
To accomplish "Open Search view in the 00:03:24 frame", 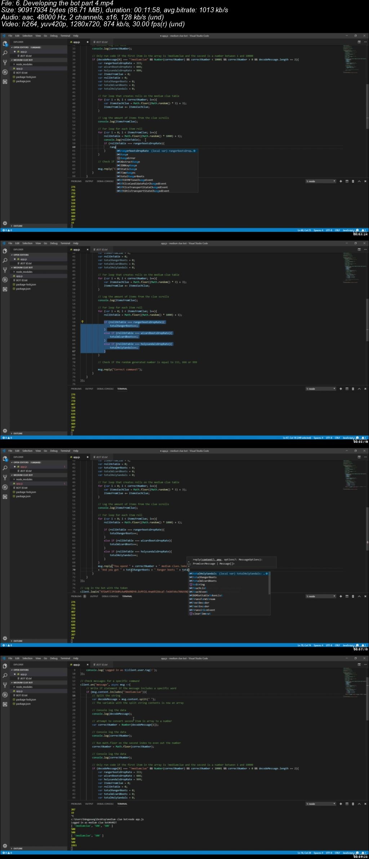I will tap(5, 53).
